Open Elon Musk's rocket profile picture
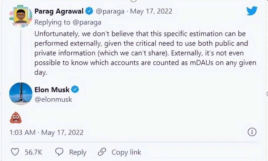Image resolution: width=268 pixels, height=161 pixels. pyautogui.click(x=21, y=94)
